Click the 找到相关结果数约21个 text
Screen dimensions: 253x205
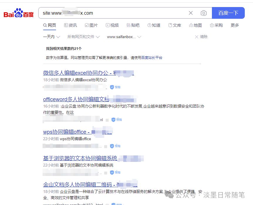(64, 49)
